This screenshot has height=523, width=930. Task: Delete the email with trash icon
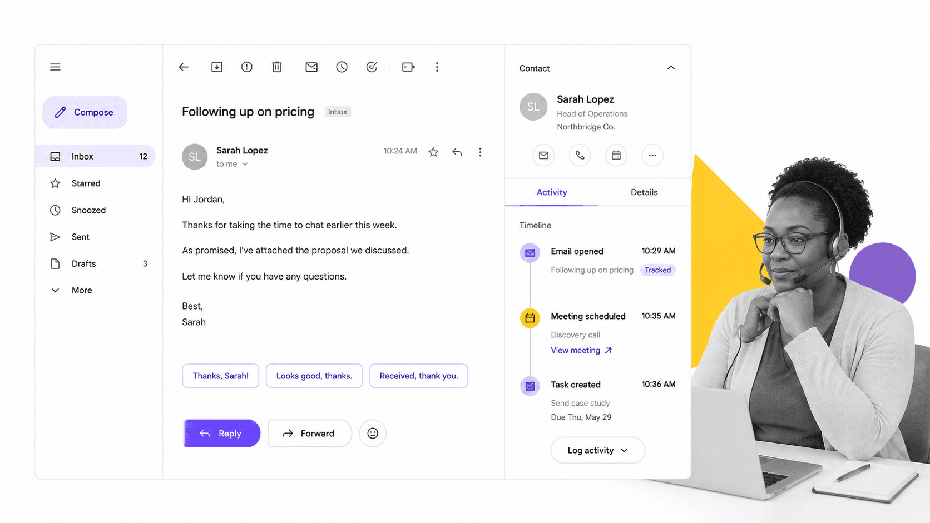(x=277, y=67)
